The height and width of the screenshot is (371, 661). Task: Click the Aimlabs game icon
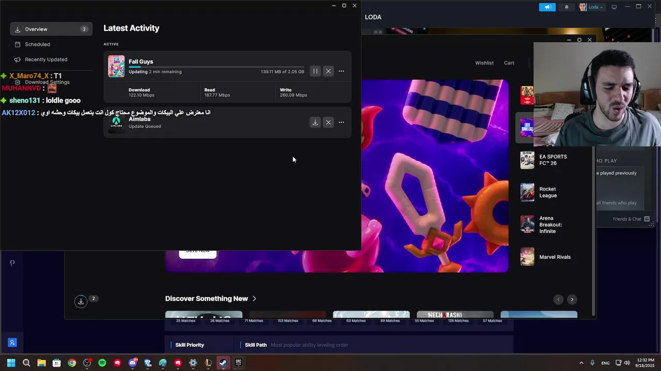pos(116,122)
